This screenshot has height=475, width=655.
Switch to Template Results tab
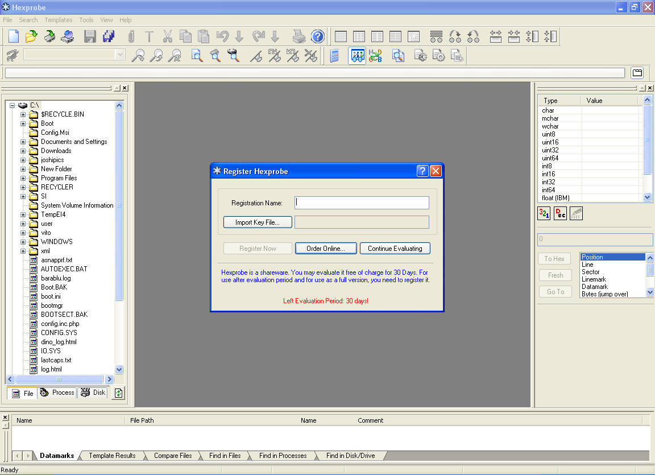point(112,456)
